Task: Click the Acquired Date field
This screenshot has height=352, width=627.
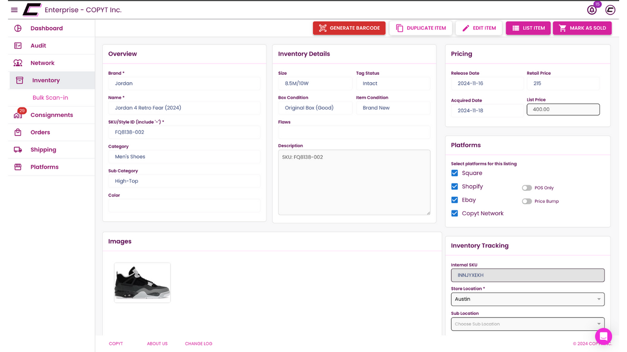Action: coord(487,110)
